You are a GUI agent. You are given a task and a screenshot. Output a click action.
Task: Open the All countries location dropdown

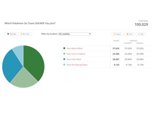click(75, 34)
